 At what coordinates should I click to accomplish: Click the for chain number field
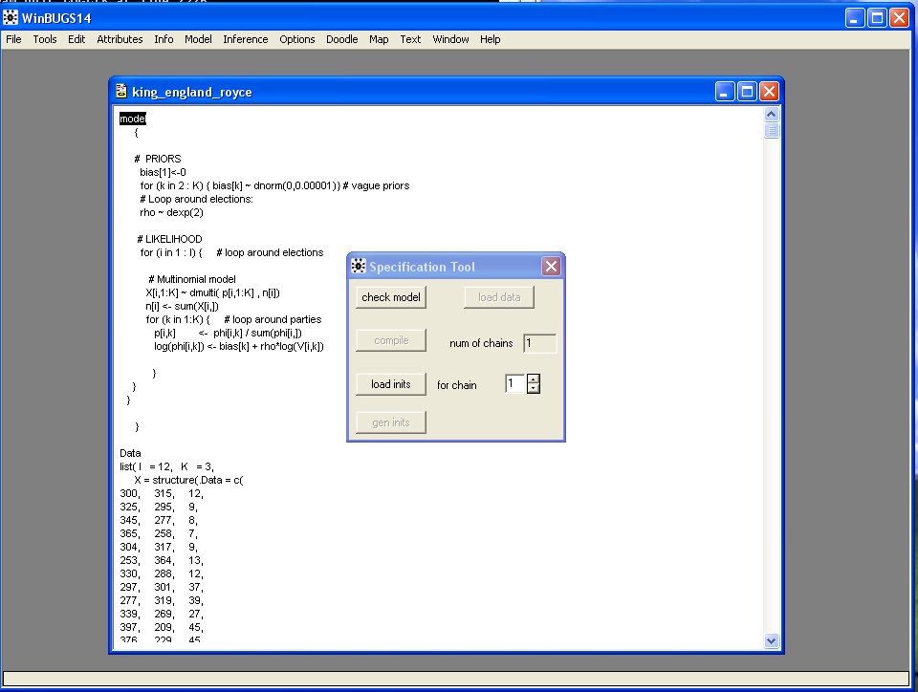pyautogui.click(x=514, y=383)
